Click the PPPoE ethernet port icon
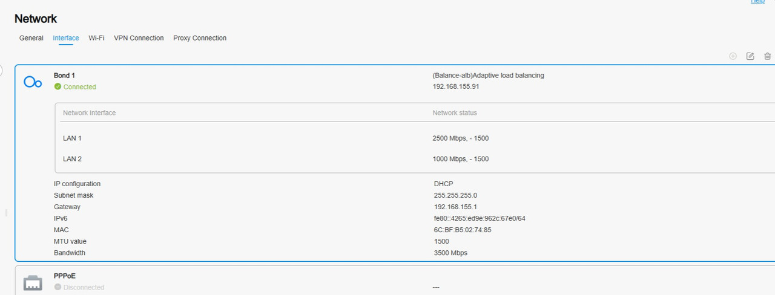Viewport: 775px width, 295px height. [x=33, y=282]
